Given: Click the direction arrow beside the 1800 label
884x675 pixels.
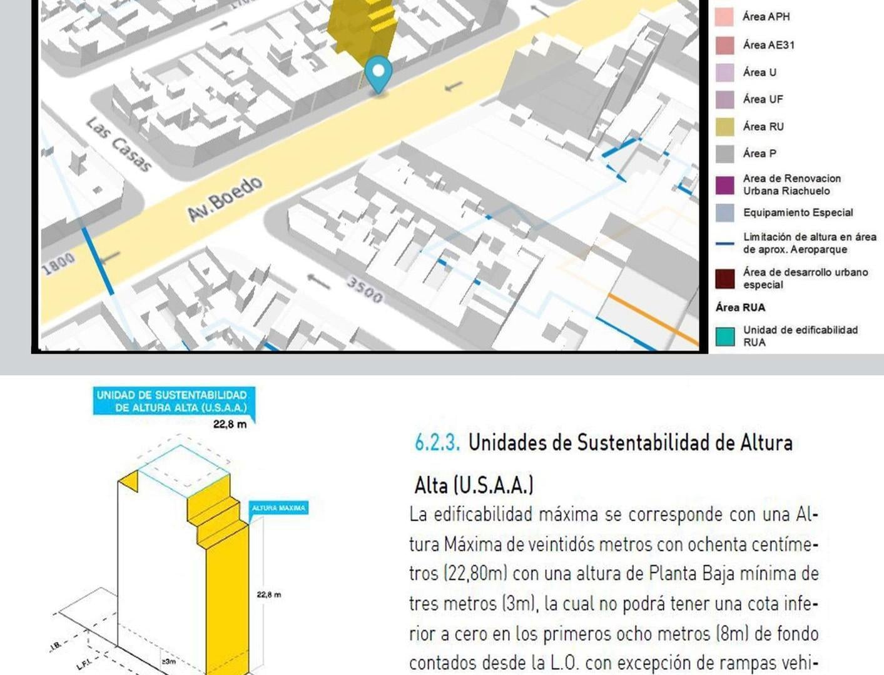Looking at the screenshot, I should point(111,257).
